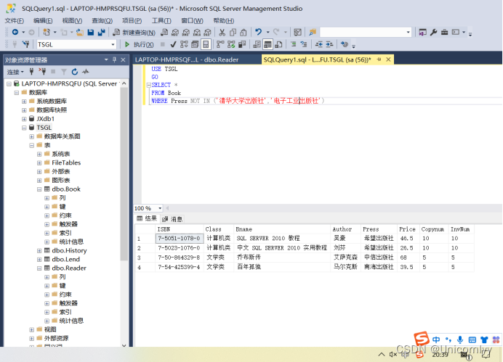Click the Comment Out Selected Lines icon
The height and width of the screenshot is (362, 503).
[293, 44]
